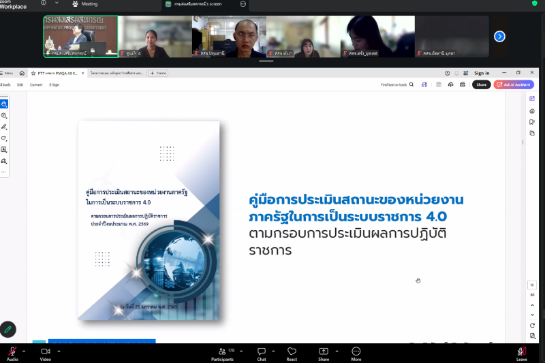Expand audio options arrow next to Audio
The height and width of the screenshot is (363, 545).
(24, 351)
